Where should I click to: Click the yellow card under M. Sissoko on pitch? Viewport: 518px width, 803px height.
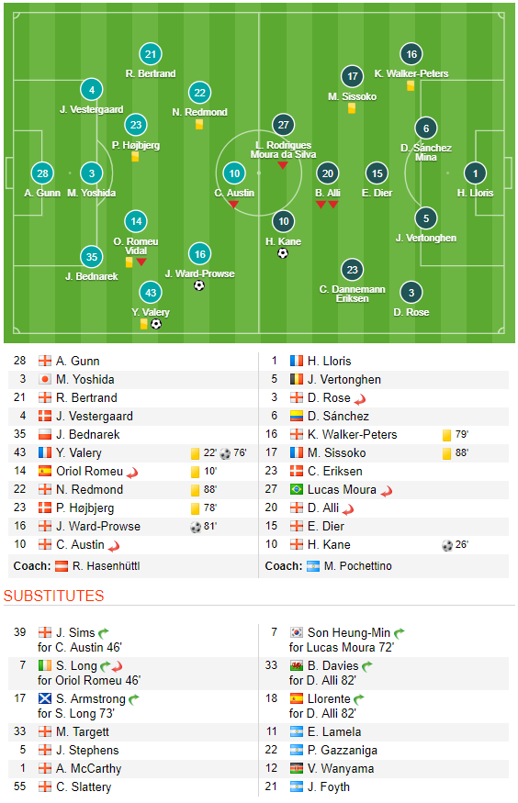(x=352, y=108)
